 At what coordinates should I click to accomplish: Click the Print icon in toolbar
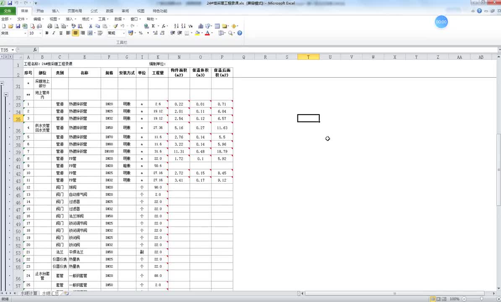(50, 26)
